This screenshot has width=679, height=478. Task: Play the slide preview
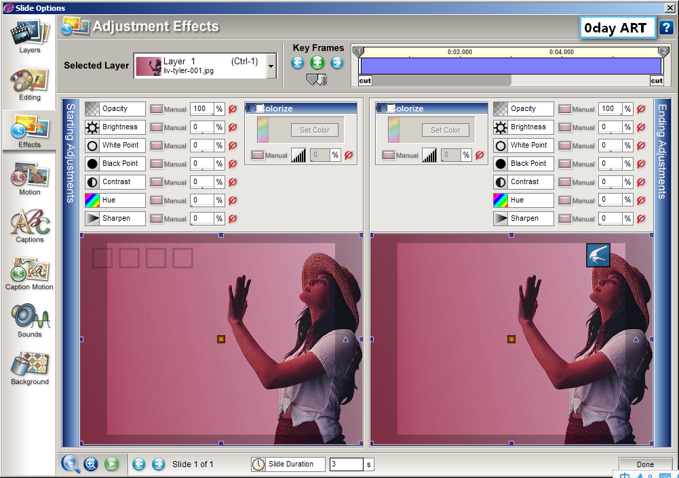112,464
